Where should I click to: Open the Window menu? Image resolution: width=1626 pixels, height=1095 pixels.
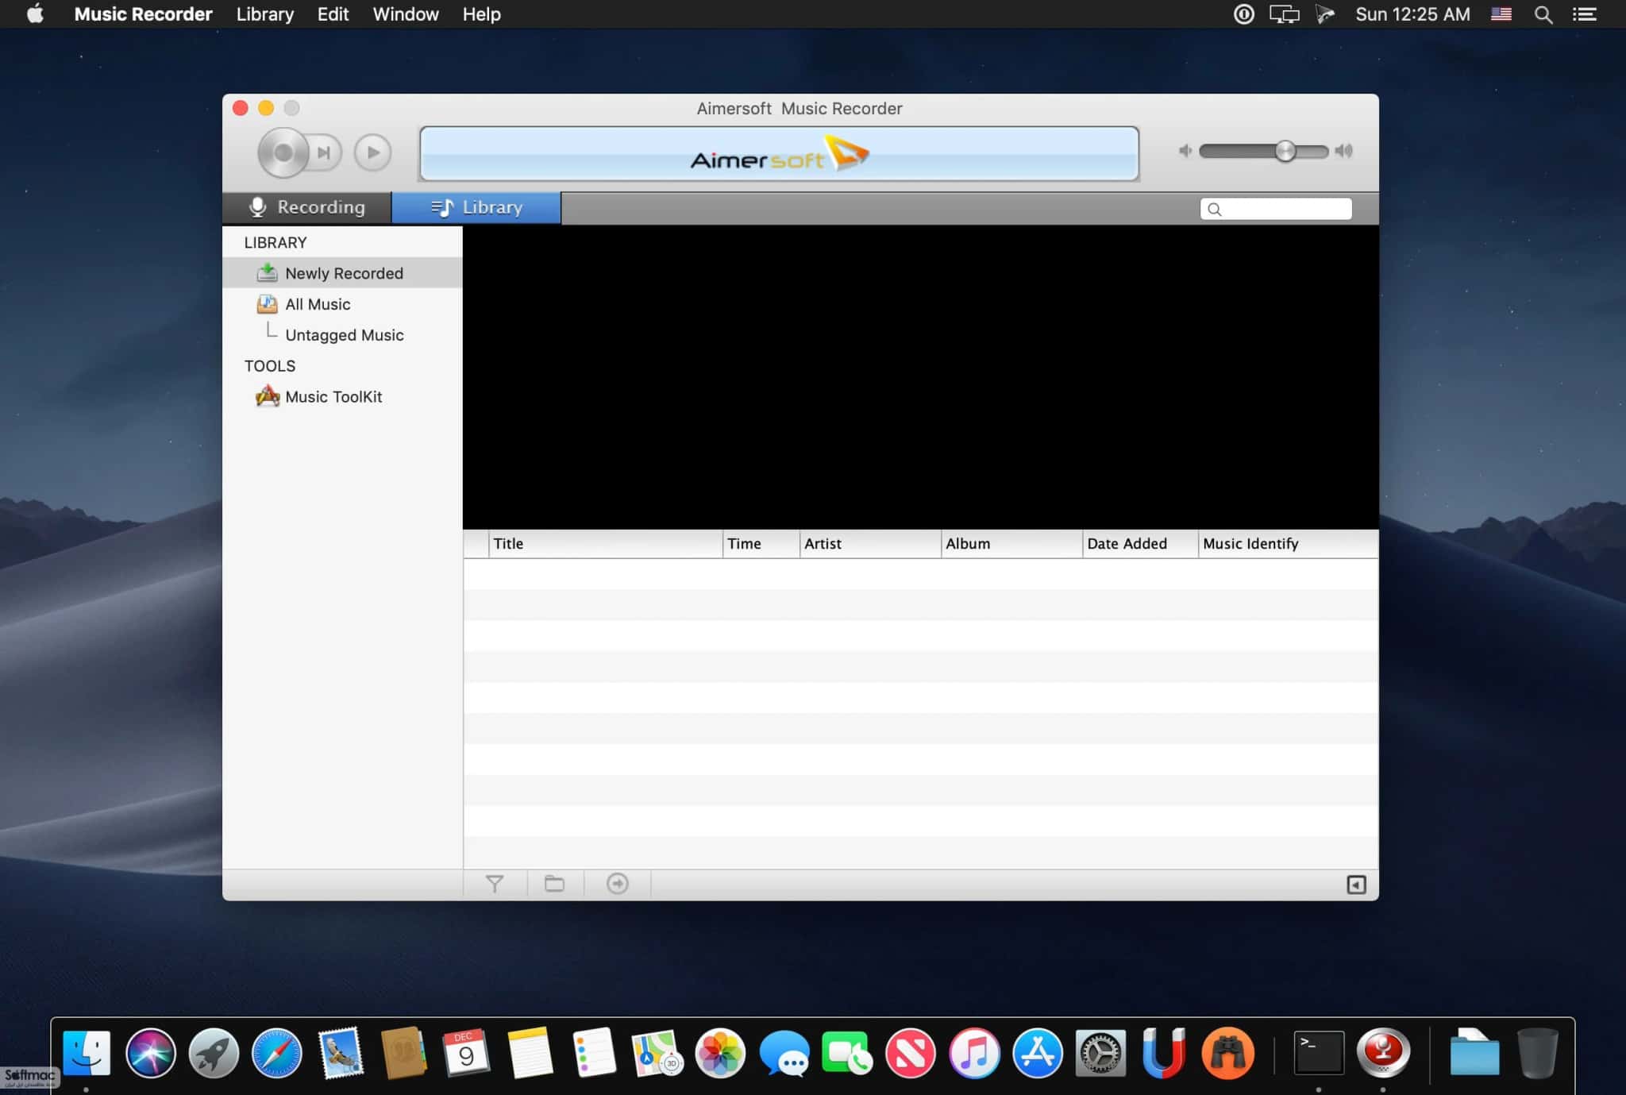406,14
